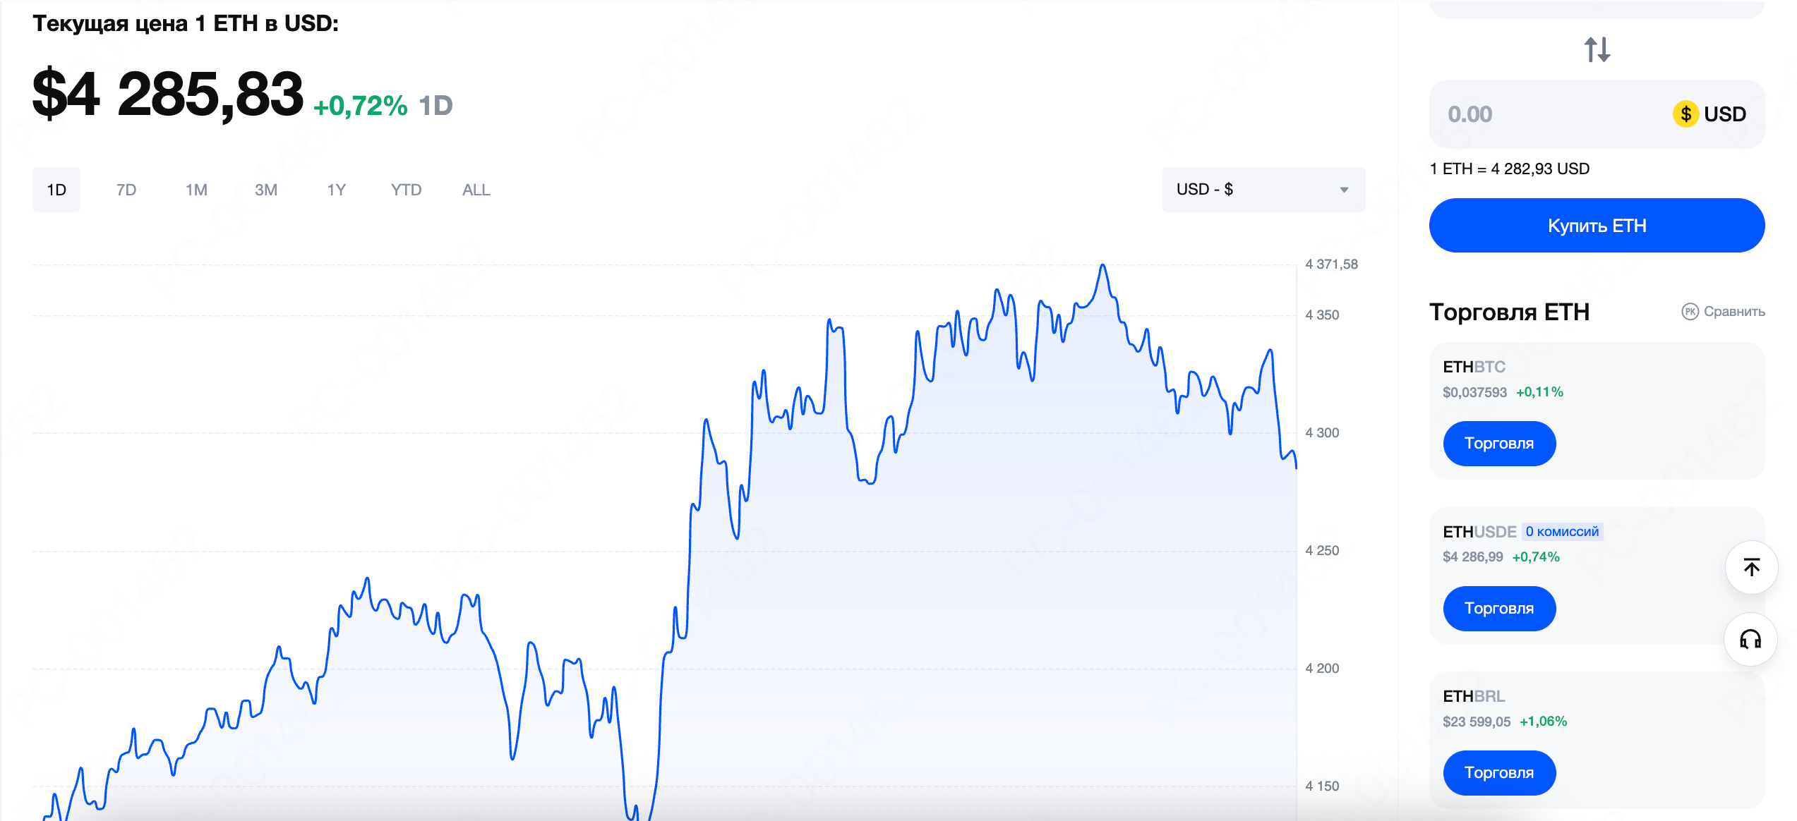
Task: Click Торговля button under ETHBTC
Action: point(1499,444)
